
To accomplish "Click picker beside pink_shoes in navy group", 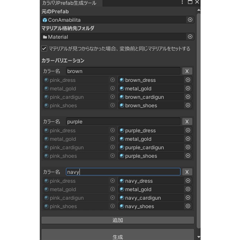I will coord(112,206).
